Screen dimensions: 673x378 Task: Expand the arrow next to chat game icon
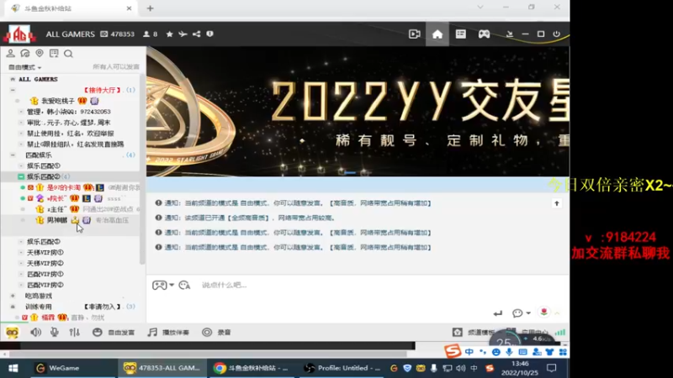(x=172, y=285)
